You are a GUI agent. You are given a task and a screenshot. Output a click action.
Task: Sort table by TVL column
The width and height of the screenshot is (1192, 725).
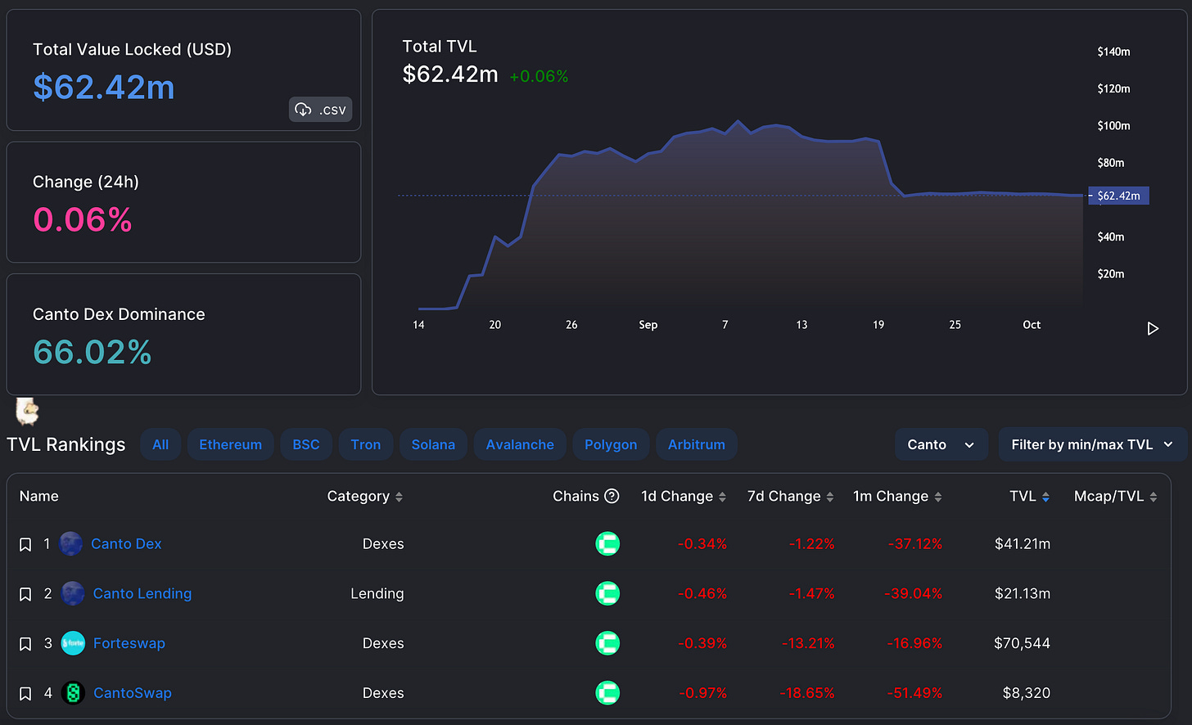click(x=1030, y=496)
